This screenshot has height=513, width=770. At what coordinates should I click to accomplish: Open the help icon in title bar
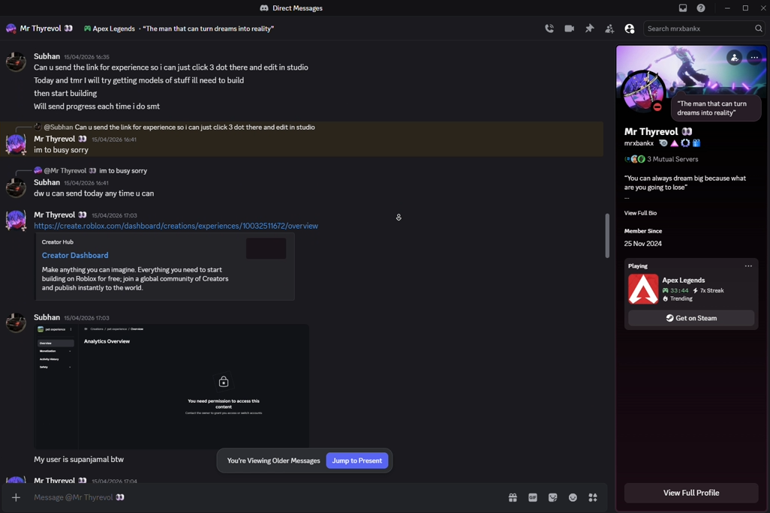pyautogui.click(x=701, y=7)
